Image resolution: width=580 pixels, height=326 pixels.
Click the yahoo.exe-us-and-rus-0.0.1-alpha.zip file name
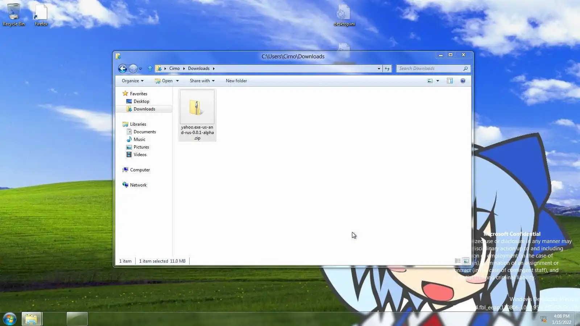[198, 133]
